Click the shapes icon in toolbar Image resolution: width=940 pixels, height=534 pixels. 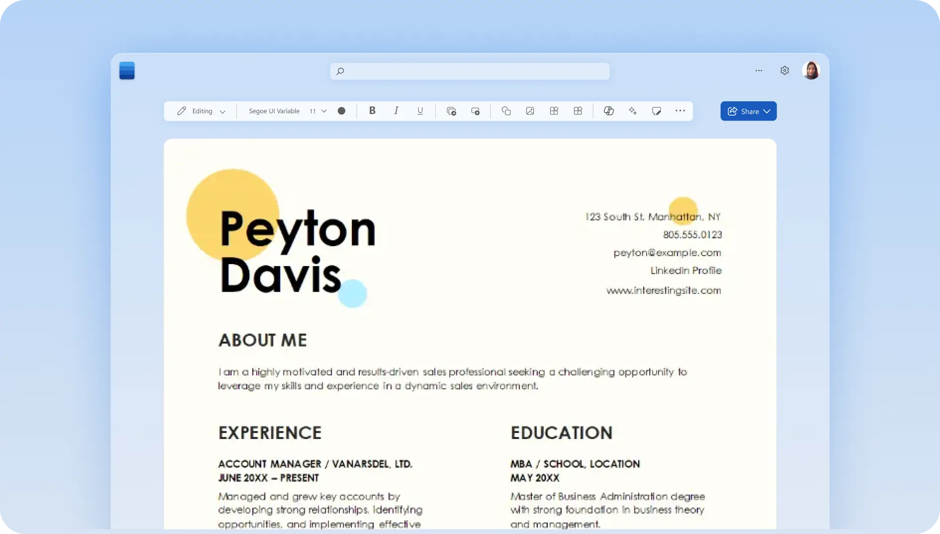pyautogui.click(x=506, y=111)
